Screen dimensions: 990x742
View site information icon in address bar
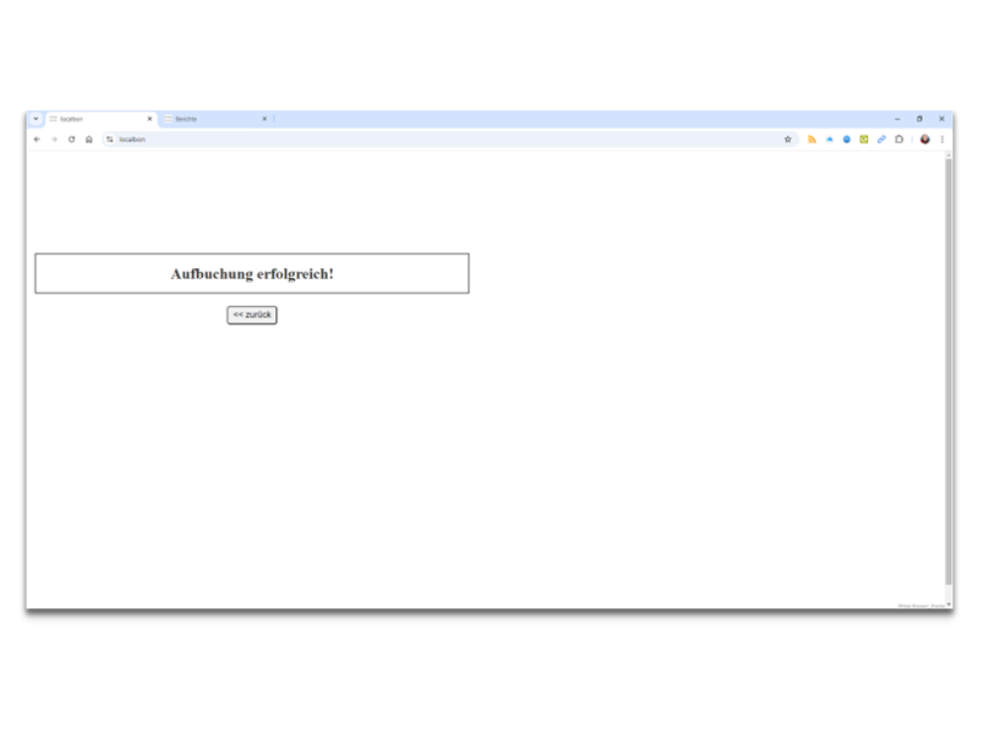click(110, 139)
